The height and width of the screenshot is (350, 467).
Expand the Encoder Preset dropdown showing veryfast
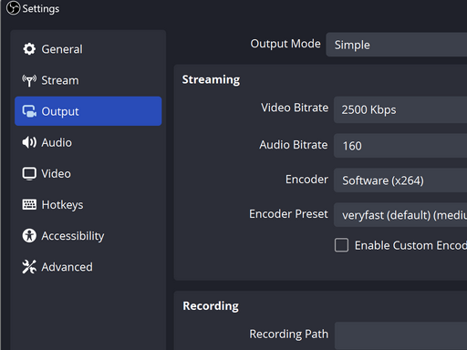click(x=400, y=215)
